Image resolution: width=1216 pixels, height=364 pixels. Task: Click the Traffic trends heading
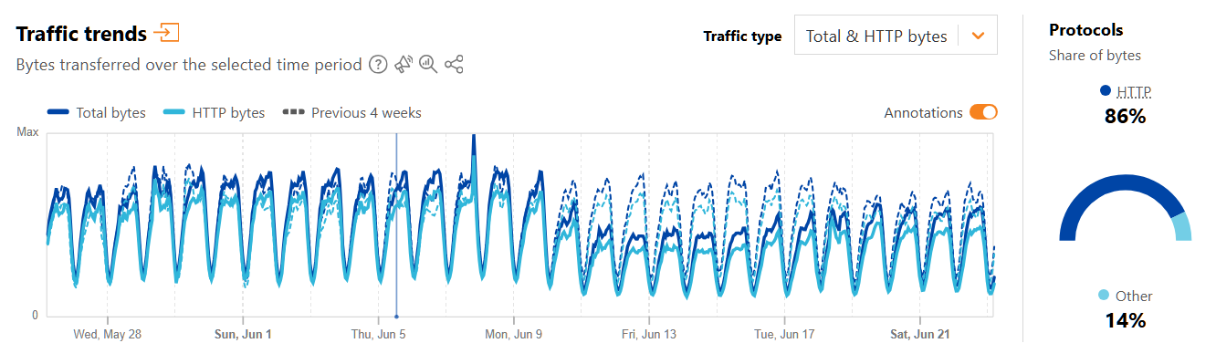(82, 34)
